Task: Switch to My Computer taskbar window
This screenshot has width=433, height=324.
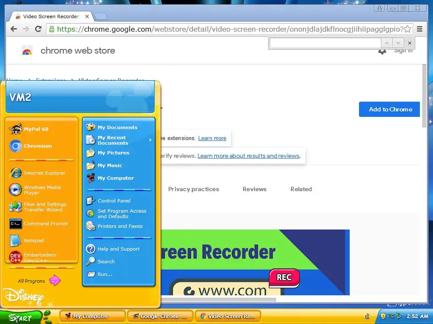Action: pos(92,316)
